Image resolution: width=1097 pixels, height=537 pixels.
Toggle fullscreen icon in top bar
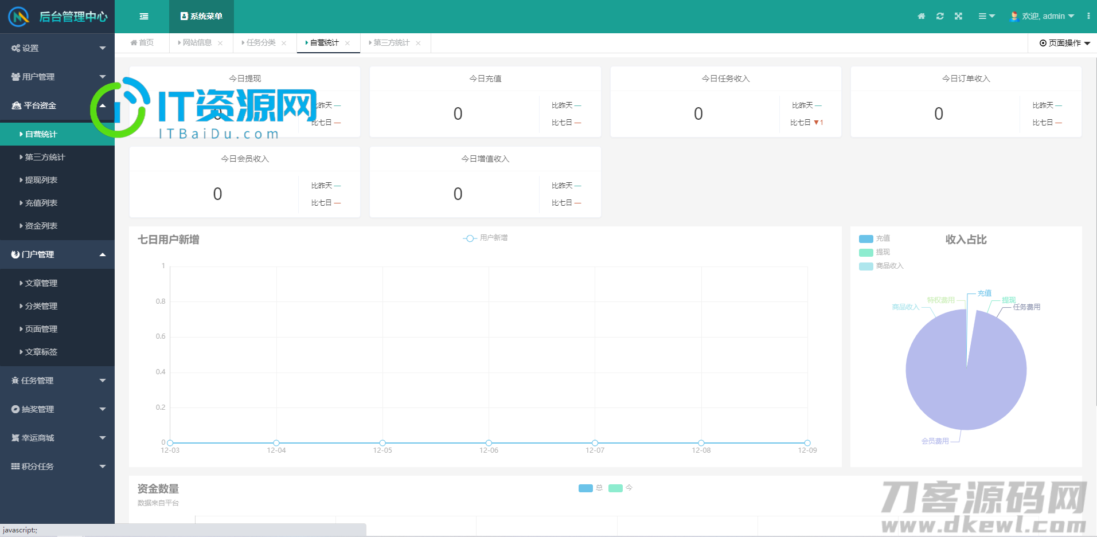click(x=958, y=16)
